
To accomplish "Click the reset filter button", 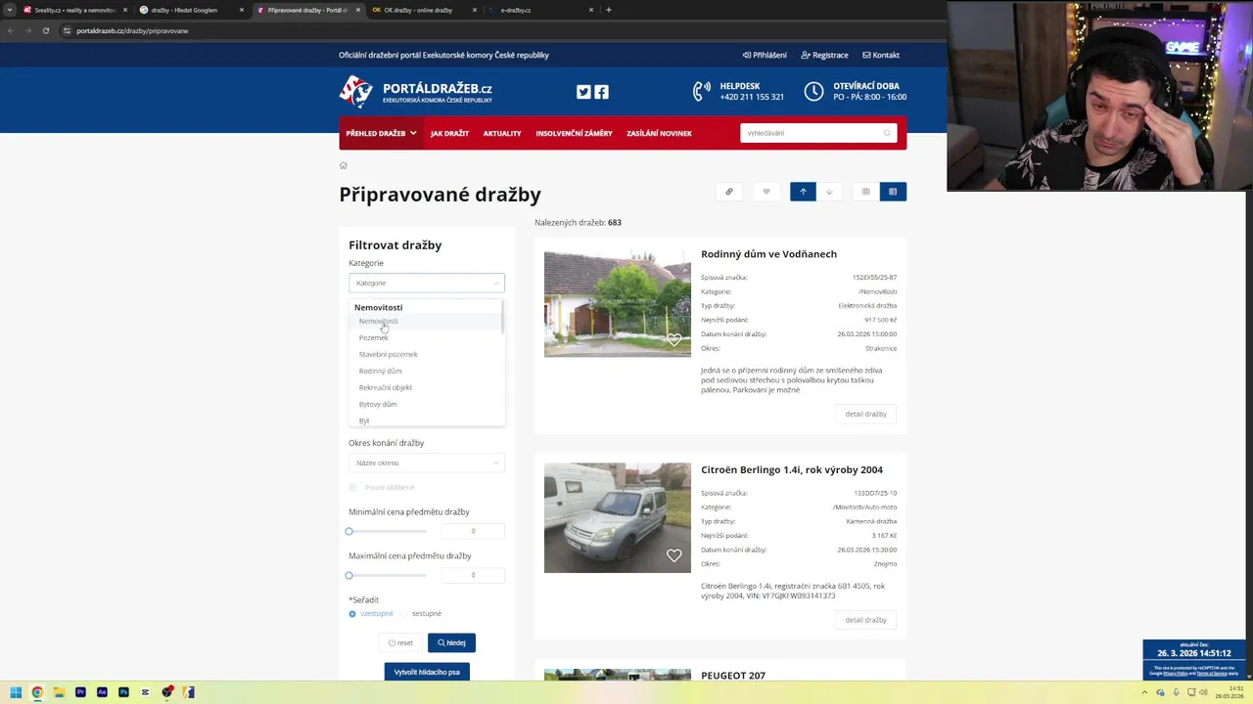I will 400,642.
